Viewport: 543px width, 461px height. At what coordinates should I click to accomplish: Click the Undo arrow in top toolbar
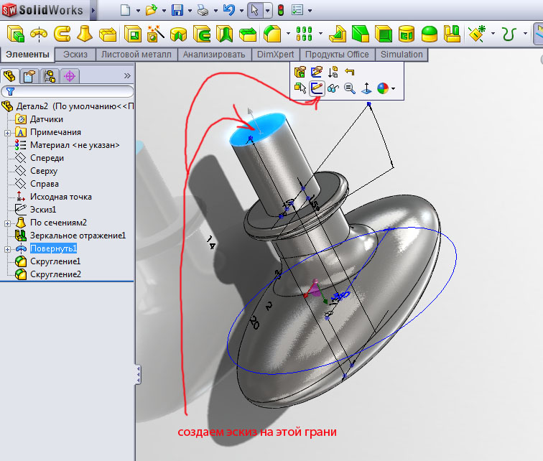click(228, 10)
